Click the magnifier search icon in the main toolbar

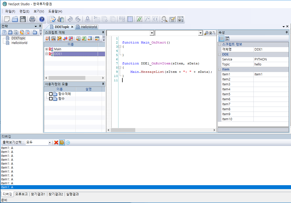164,19
